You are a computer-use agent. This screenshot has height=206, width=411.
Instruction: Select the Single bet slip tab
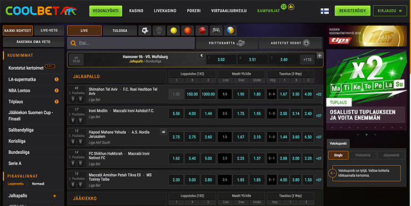tap(338, 155)
